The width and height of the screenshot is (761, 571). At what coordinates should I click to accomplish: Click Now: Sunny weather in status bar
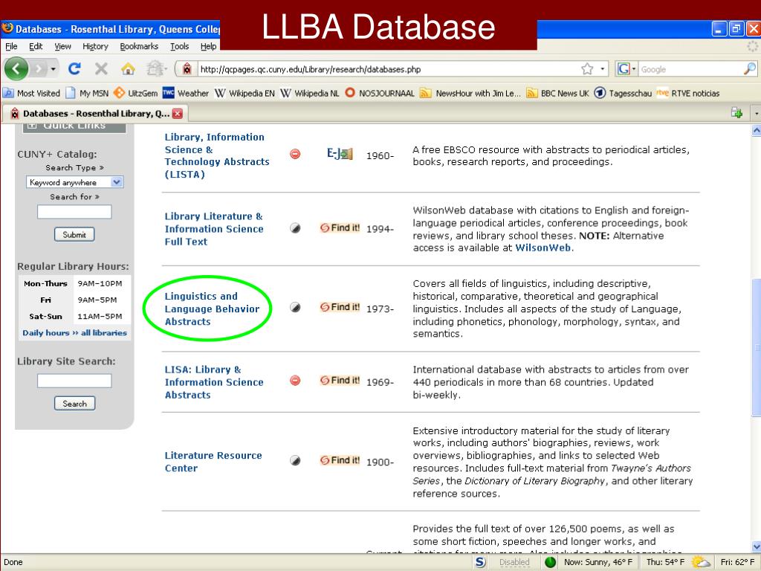point(598,562)
